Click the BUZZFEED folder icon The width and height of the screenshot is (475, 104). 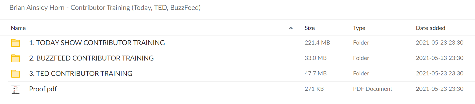coord(15,58)
